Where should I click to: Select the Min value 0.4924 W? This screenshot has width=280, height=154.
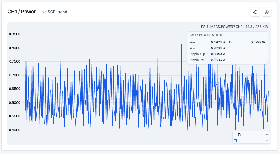pos(218,42)
